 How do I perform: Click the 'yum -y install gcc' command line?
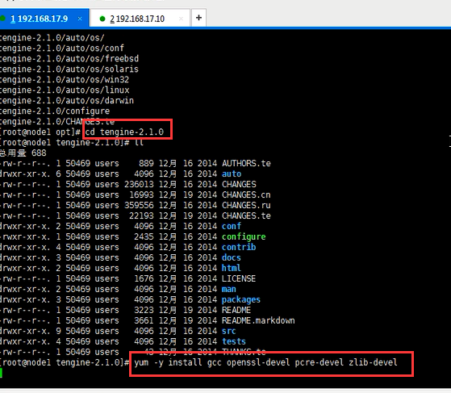point(265,362)
